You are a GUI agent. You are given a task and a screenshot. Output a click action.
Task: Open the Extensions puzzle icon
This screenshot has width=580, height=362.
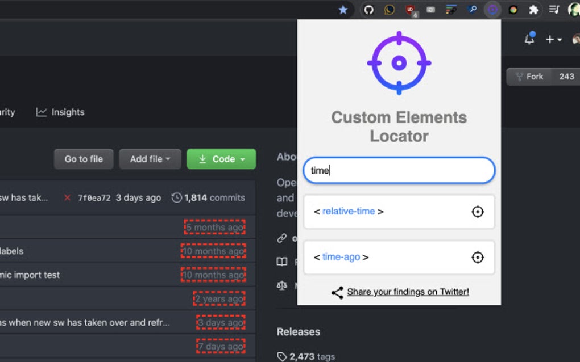pyautogui.click(x=533, y=10)
